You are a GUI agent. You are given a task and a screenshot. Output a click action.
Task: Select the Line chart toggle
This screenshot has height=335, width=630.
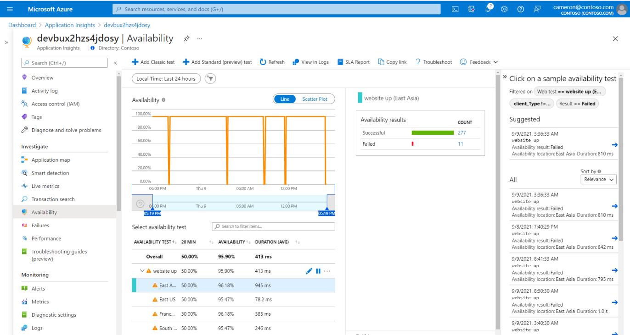(x=285, y=99)
